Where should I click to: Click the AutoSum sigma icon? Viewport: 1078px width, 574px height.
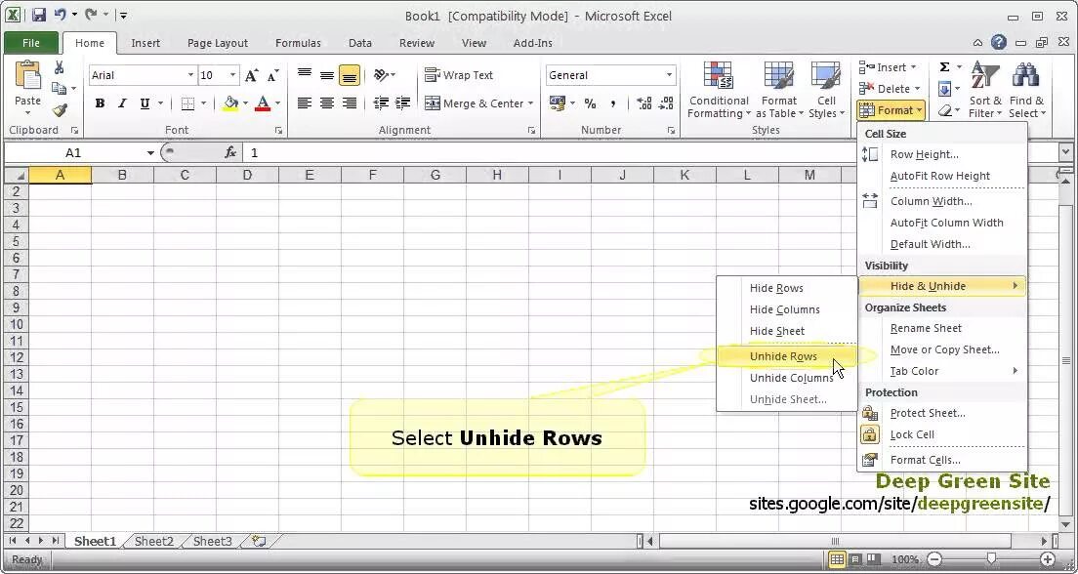tap(944, 67)
